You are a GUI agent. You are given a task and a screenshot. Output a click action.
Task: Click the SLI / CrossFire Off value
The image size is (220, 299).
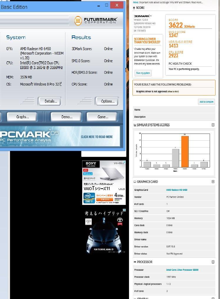pos(168,211)
